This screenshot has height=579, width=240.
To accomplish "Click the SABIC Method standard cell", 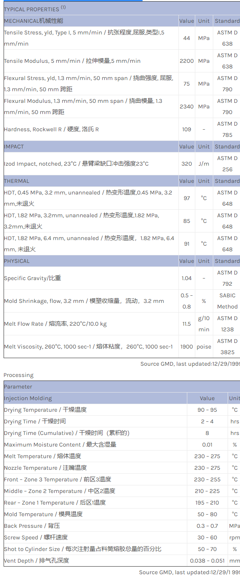I will pyautogui.click(x=227, y=301).
